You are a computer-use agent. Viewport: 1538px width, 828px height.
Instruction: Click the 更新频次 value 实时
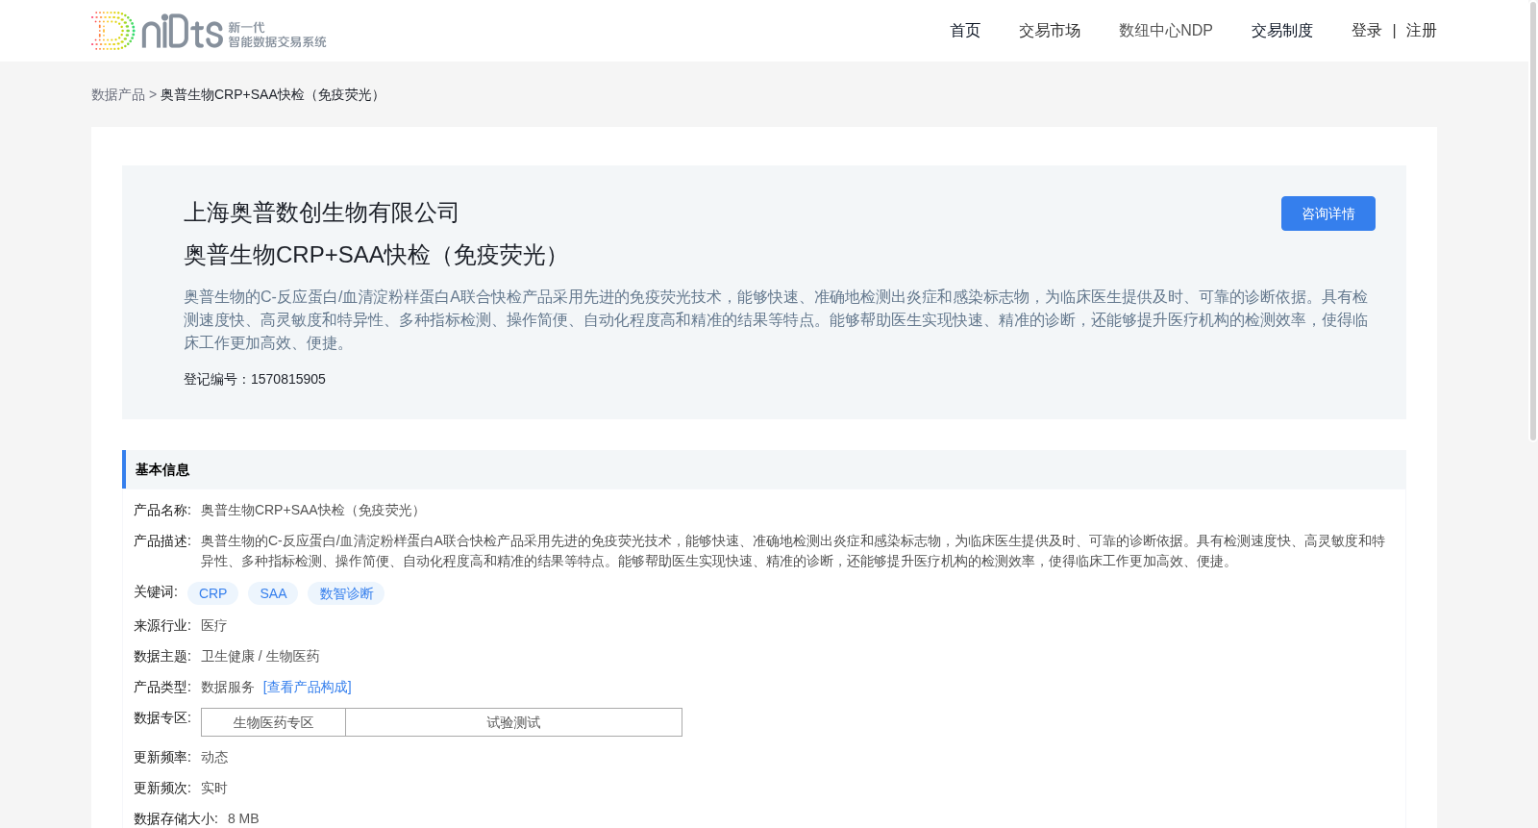pyautogui.click(x=214, y=788)
